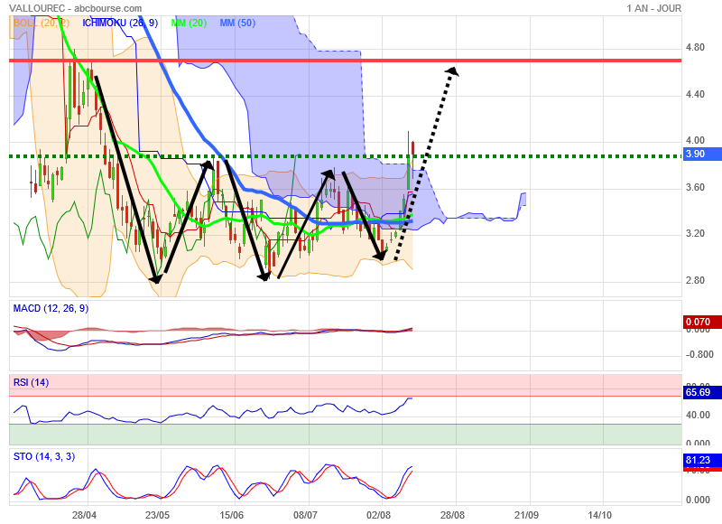Click the 3.60 price axis label
Viewport: 722px width, 524px height.
click(x=695, y=188)
